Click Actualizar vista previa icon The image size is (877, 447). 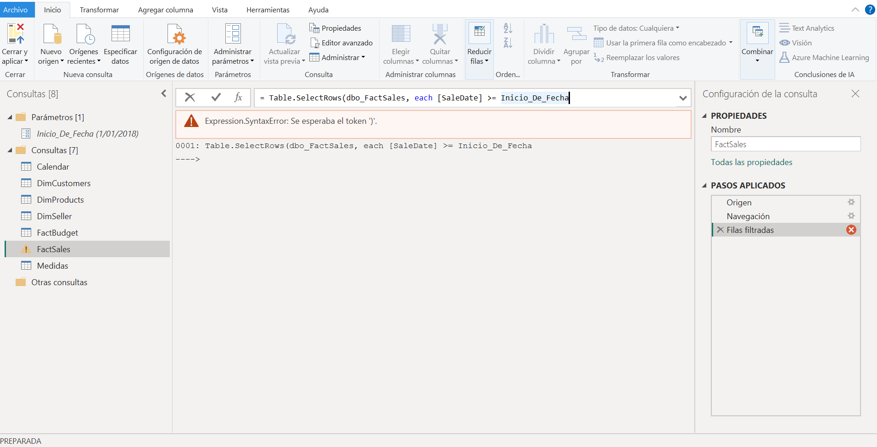click(x=285, y=34)
